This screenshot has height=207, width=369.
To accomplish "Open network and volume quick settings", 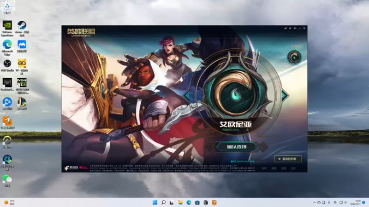I will tap(343, 202).
